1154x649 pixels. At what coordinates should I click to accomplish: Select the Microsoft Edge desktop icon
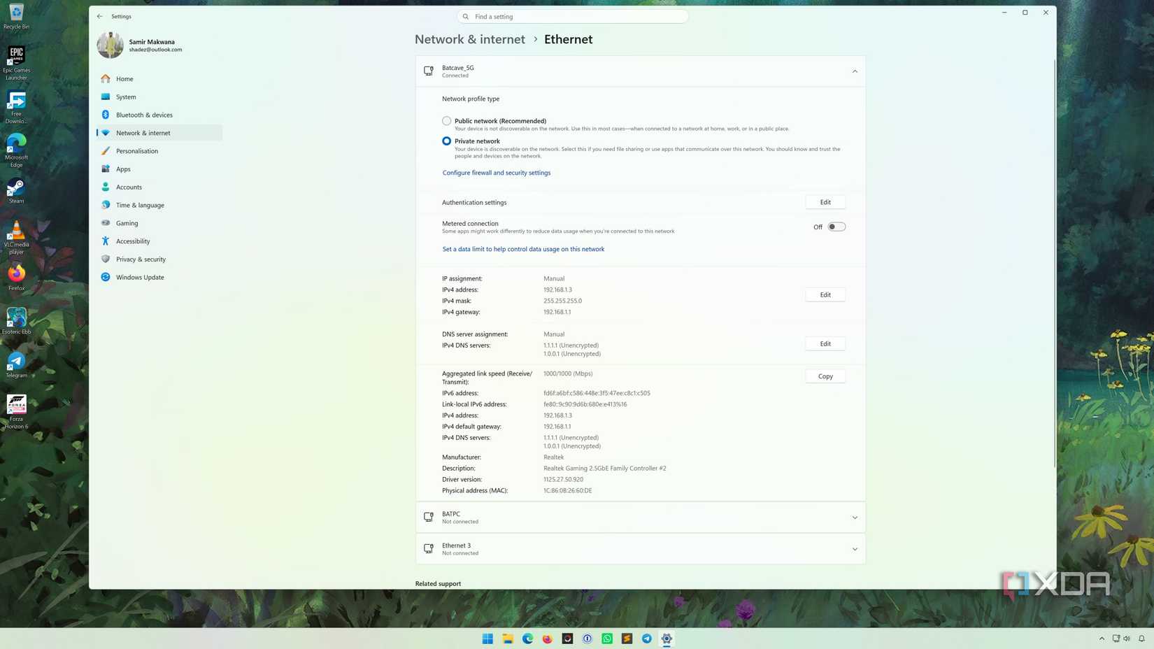(x=16, y=150)
